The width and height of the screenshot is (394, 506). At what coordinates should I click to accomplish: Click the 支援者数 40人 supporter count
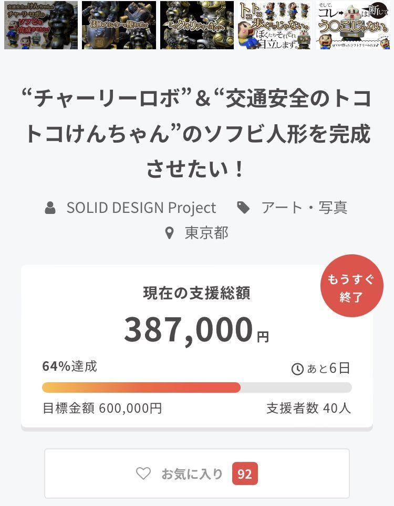(308, 408)
